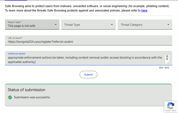Click the 'Status of submission' heading
178x113 pixels.
point(26,90)
